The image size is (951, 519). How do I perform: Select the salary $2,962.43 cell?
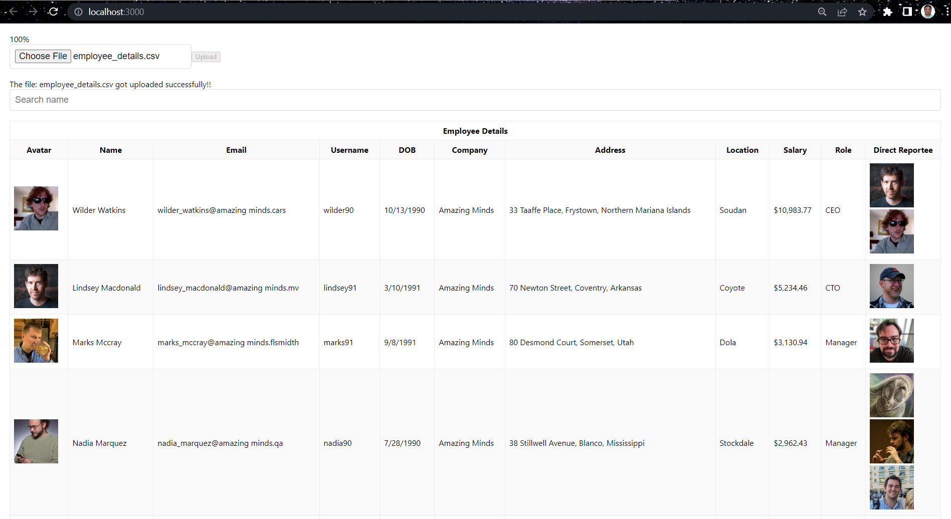coord(795,443)
